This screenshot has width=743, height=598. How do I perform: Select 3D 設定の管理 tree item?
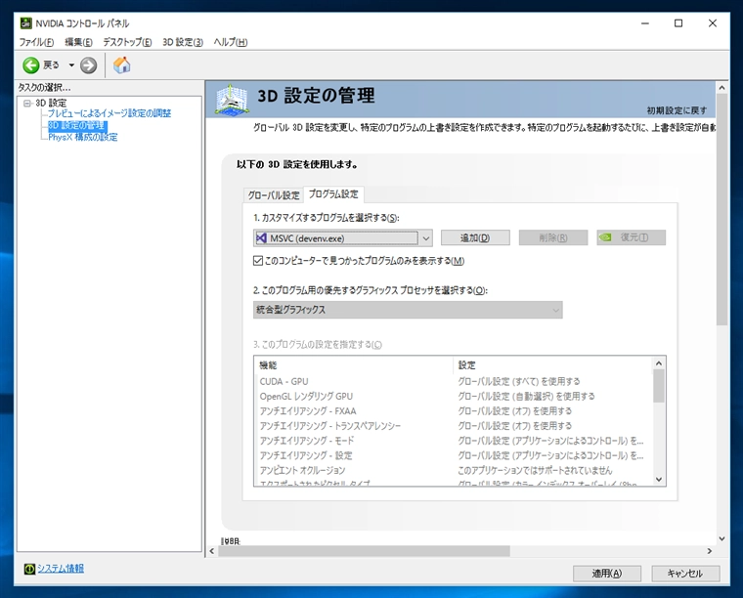point(77,125)
